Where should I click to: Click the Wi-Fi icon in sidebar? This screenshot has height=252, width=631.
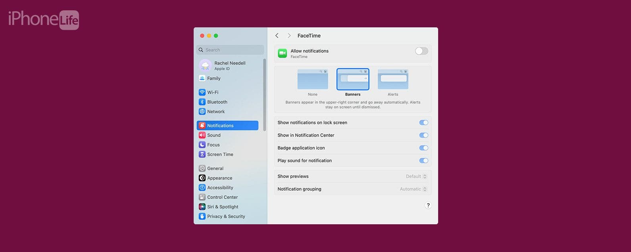coord(202,92)
